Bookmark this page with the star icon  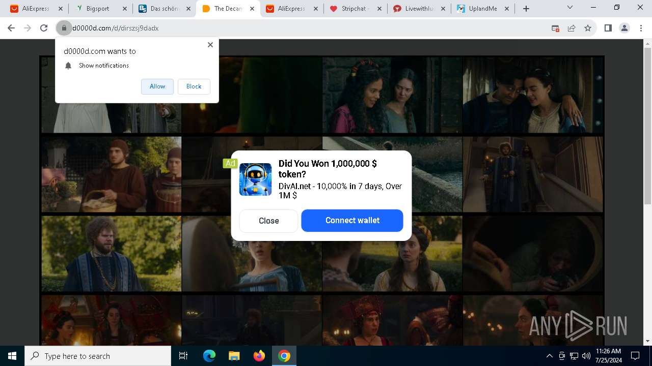click(x=588, y=28)
